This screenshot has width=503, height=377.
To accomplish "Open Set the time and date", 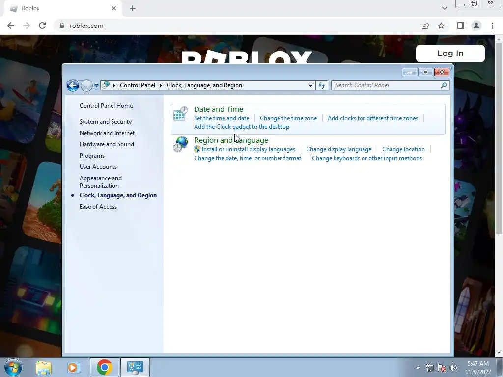I will pyautogui.click(x=222, y=118).
